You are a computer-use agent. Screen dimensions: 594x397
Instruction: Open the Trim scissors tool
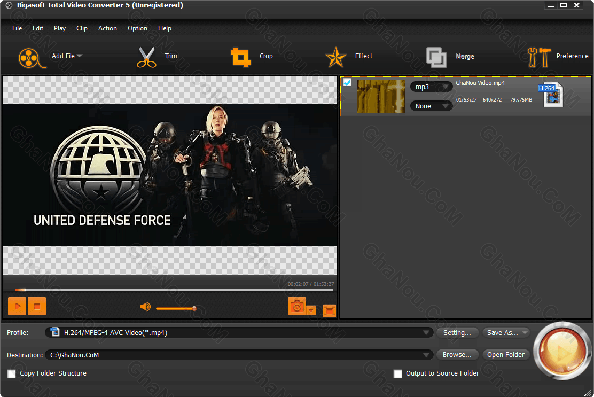tap(146, 57)
